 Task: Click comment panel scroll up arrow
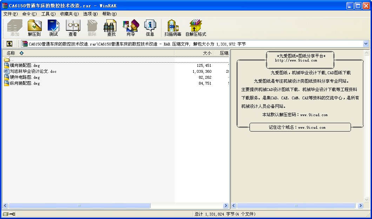click(366, 53)
